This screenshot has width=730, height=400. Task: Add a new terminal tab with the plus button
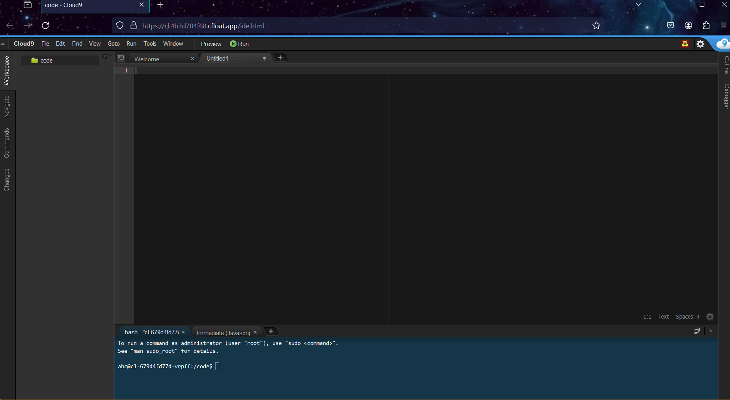[x=271, y=331]
